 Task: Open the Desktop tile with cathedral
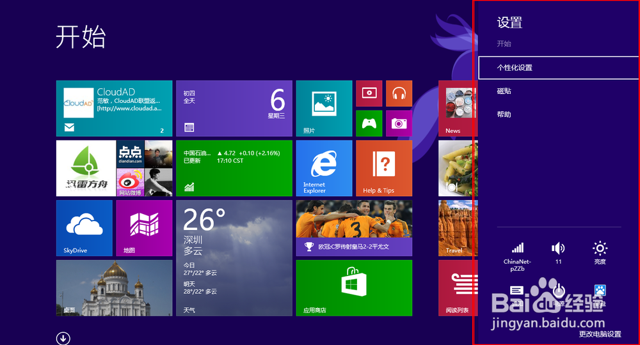(x=115, y=288)
